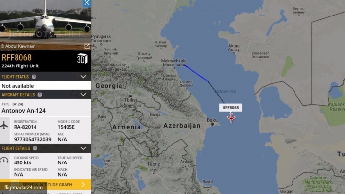Collapse the Aircraft Details section chevron
The image size is (345, 194).
point(83,95)
